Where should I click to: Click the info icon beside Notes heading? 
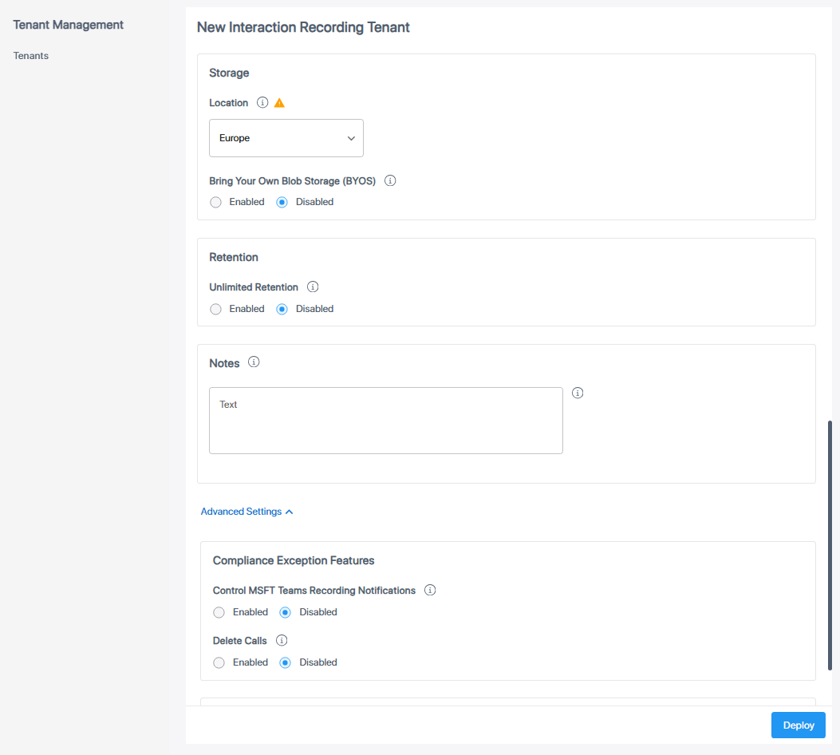click(254, 362)
